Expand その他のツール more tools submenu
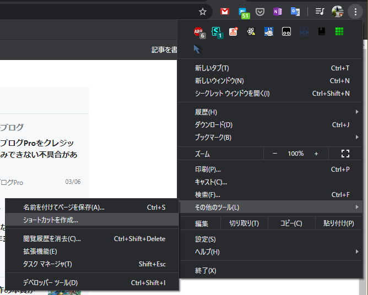Screen dimensions: 368x295 tap(270, 207)
